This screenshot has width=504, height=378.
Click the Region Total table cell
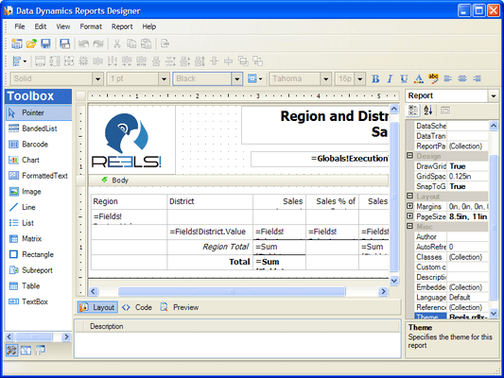[x=210, y=247]
